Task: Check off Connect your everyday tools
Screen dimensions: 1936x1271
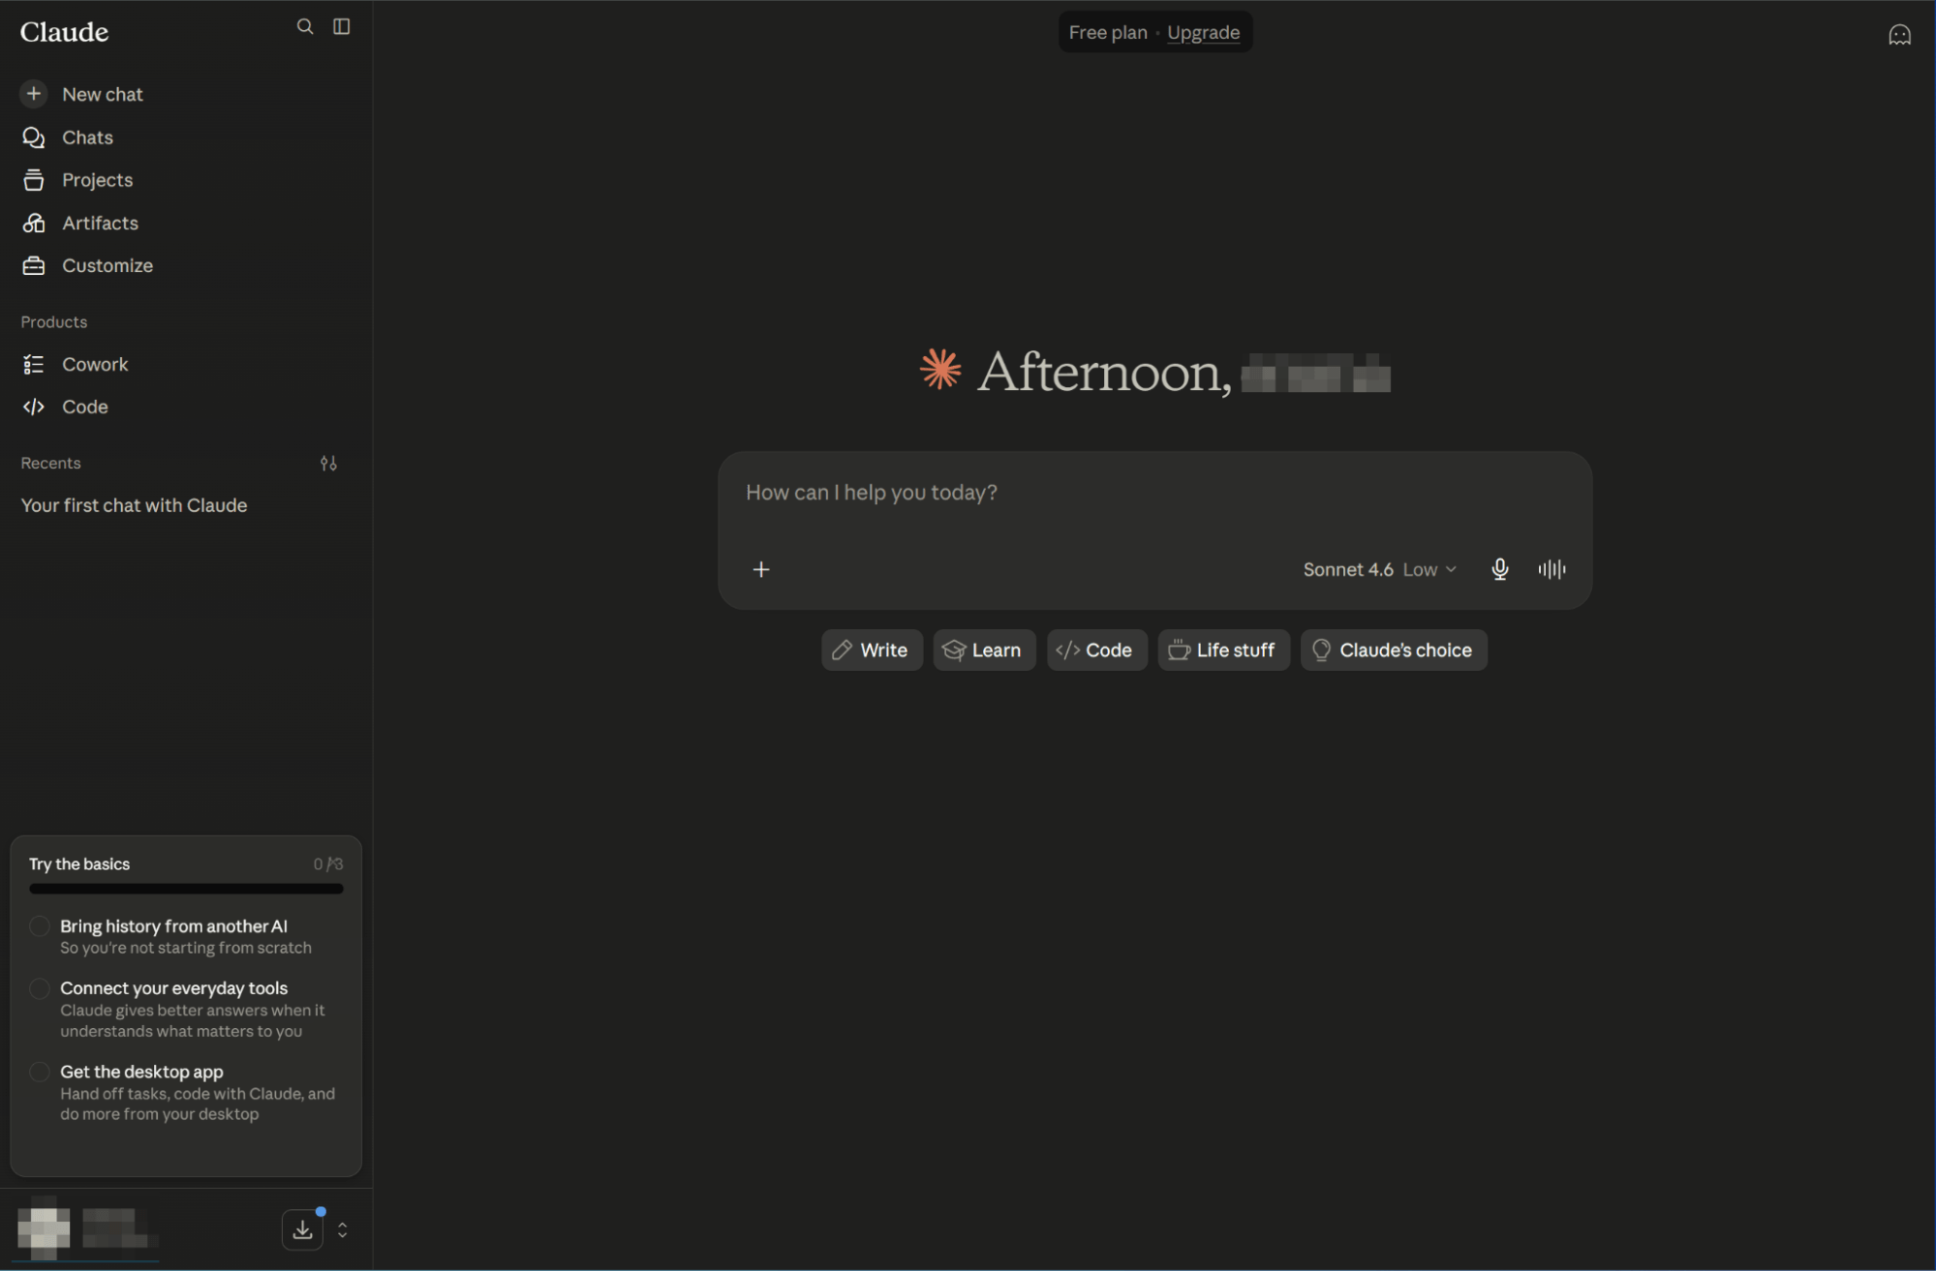Action: click(x=40, y=988)
